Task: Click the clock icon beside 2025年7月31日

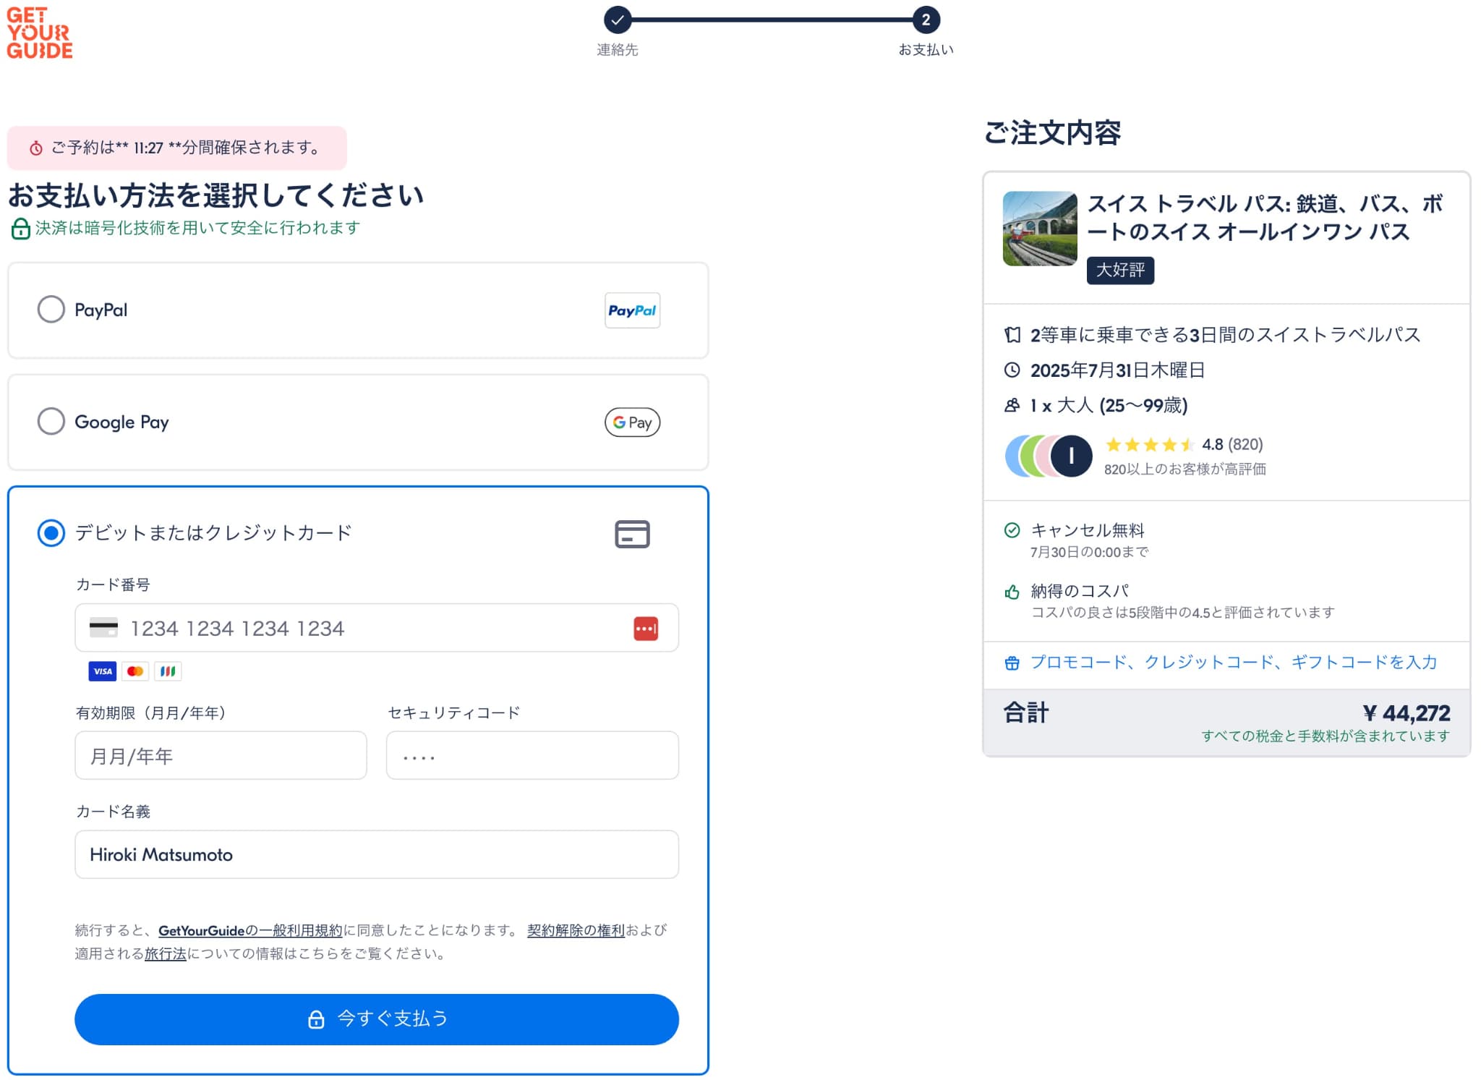Action: point(1012,370)
